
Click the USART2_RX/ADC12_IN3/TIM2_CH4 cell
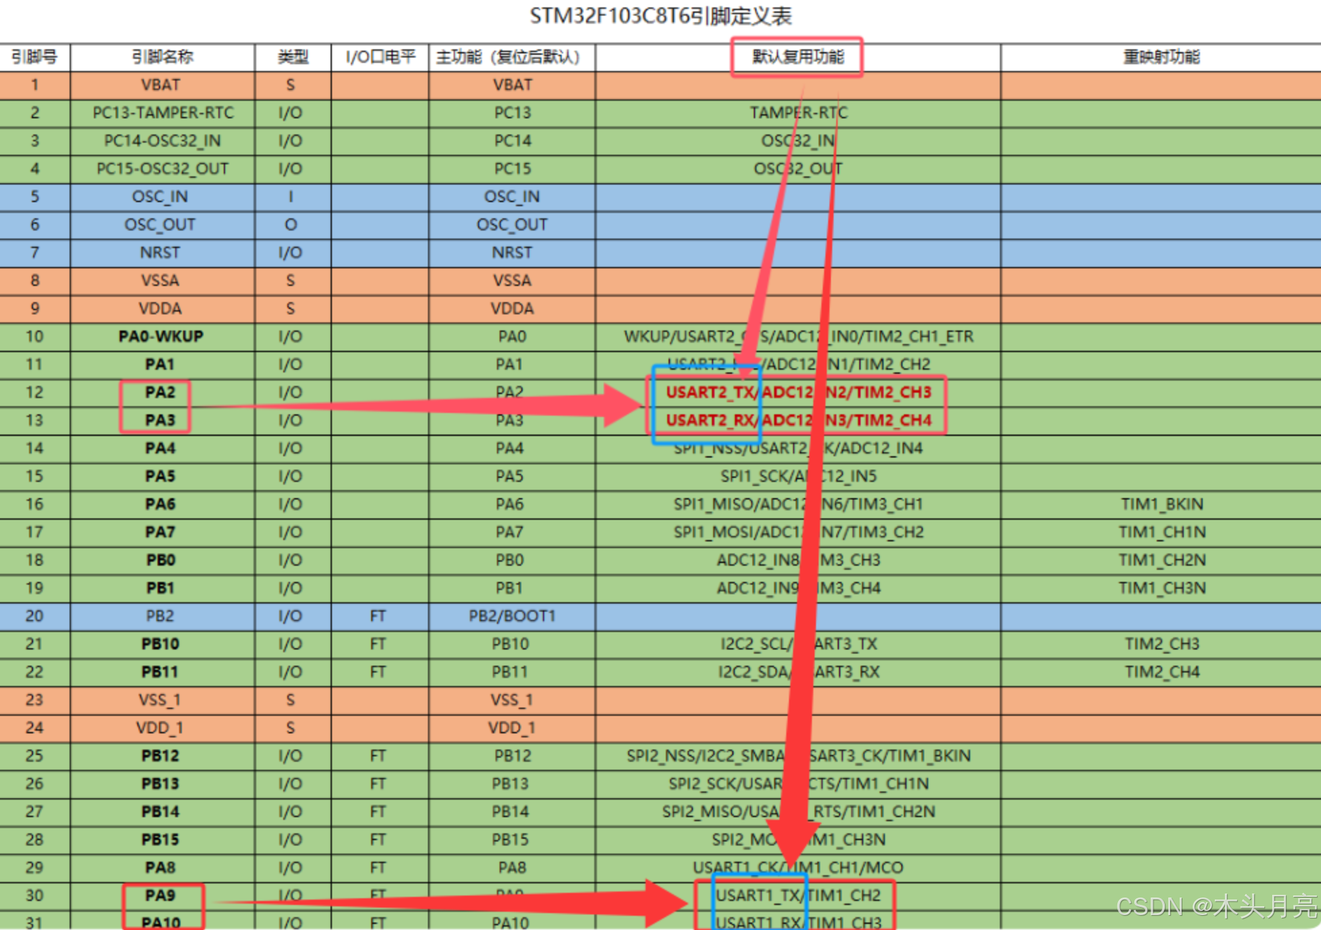[x=798, y=420]
